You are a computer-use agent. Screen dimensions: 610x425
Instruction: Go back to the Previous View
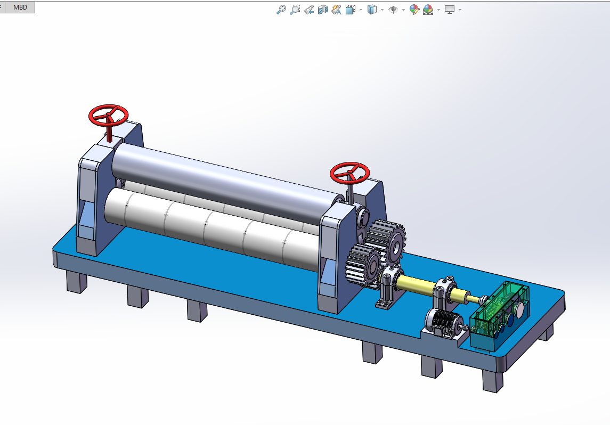pyautogui.click(x=309, y=10)
